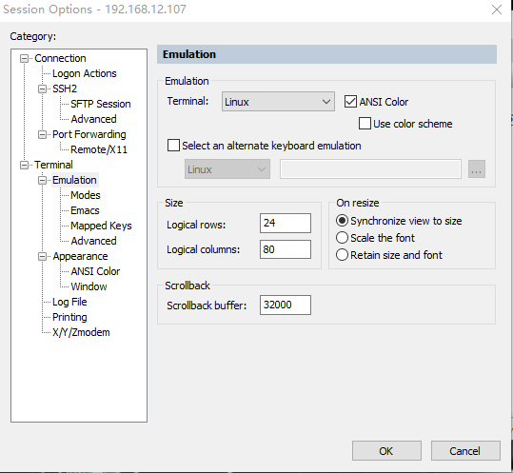Open Advanced under Emulation

click(93, 241)
